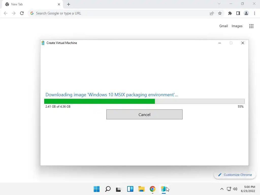
Task: Share this page using the share icon
Action: [212, 13]
